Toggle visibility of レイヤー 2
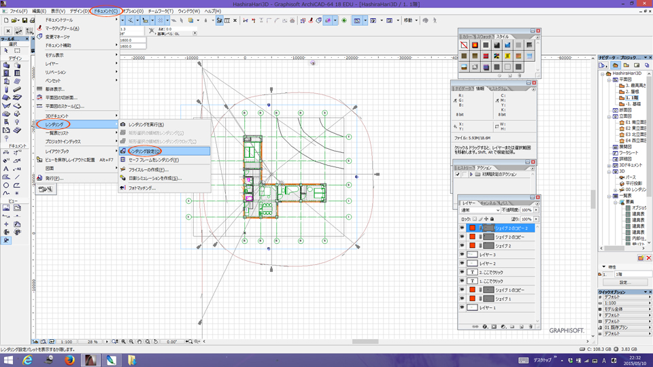653x367 pixels. pos(462,264)
